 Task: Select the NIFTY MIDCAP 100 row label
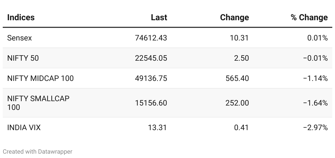[x=40, y=78]
